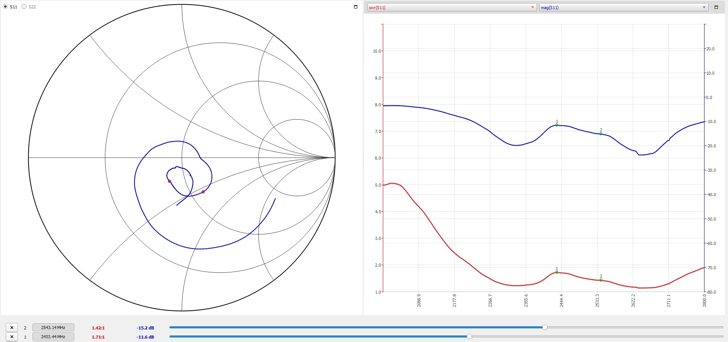The image size is (728, 342).
Task: Click the 2543.14 MHz frequency button
Action: coord(53,328)
